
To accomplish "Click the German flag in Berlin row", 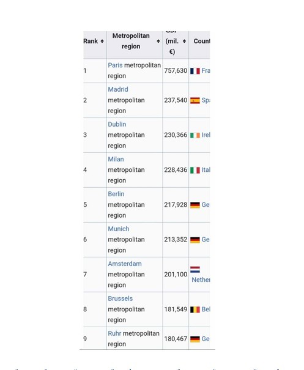I will 195,205.
